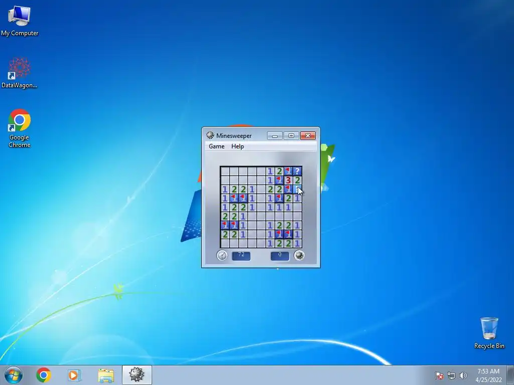Click the mine icon beside the mine counter
This screenshot has height=385, width=514.
tap(299, 255)
